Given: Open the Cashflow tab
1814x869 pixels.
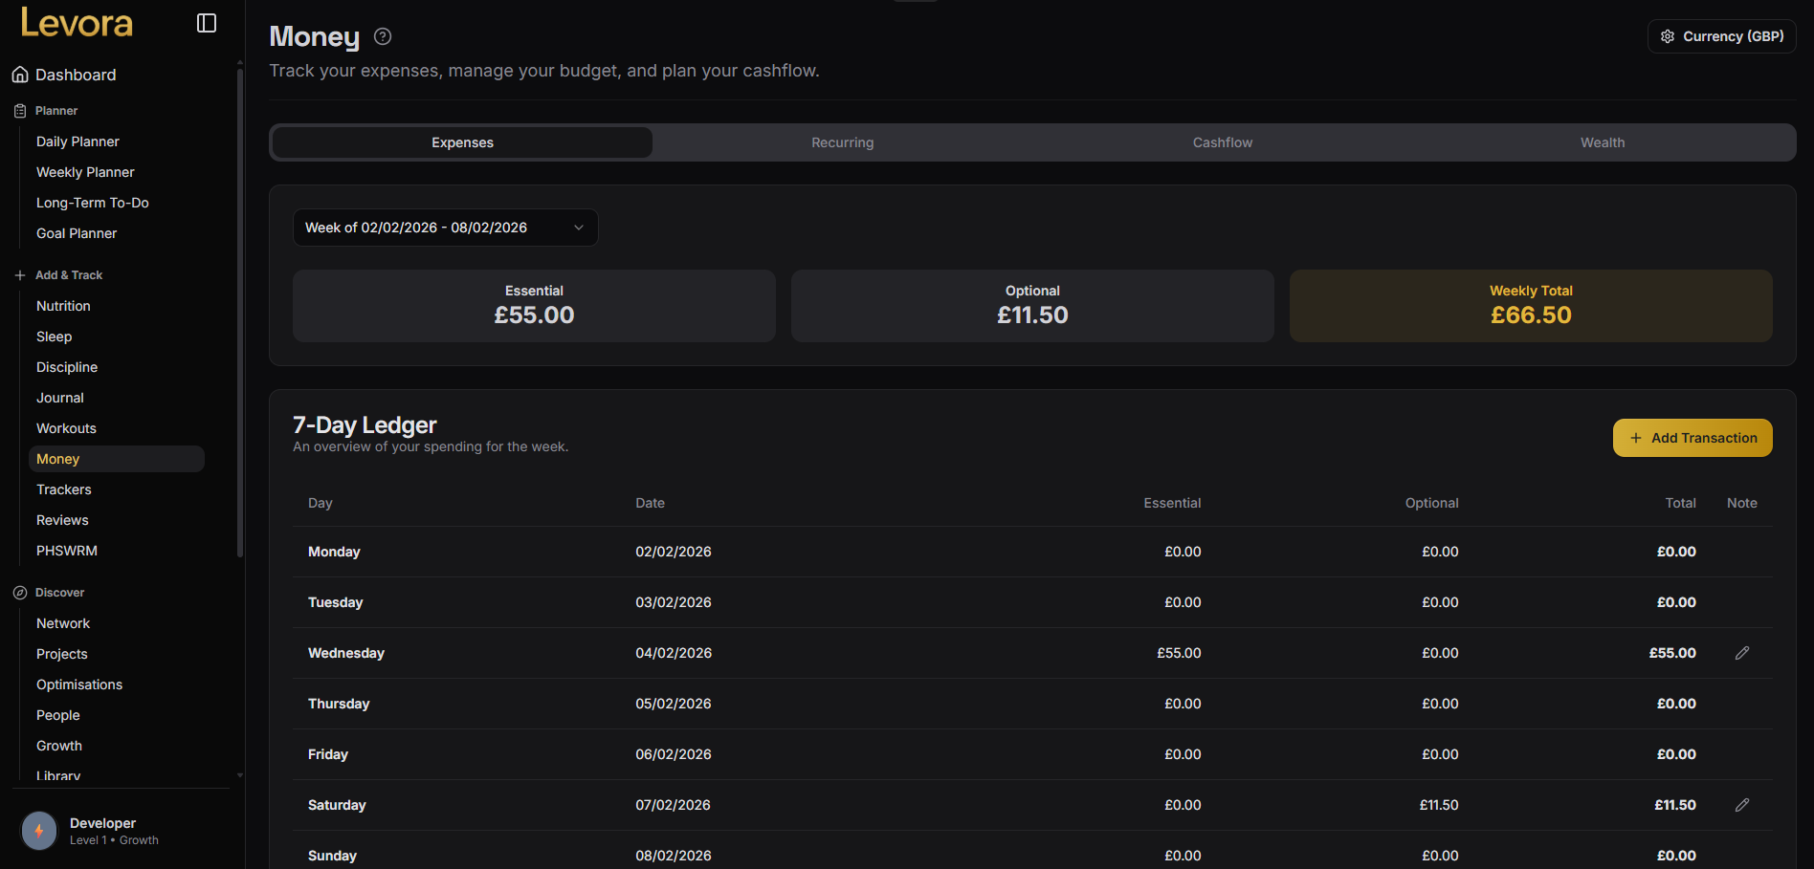Looking at the screenshot, I should pos(1222,141).
